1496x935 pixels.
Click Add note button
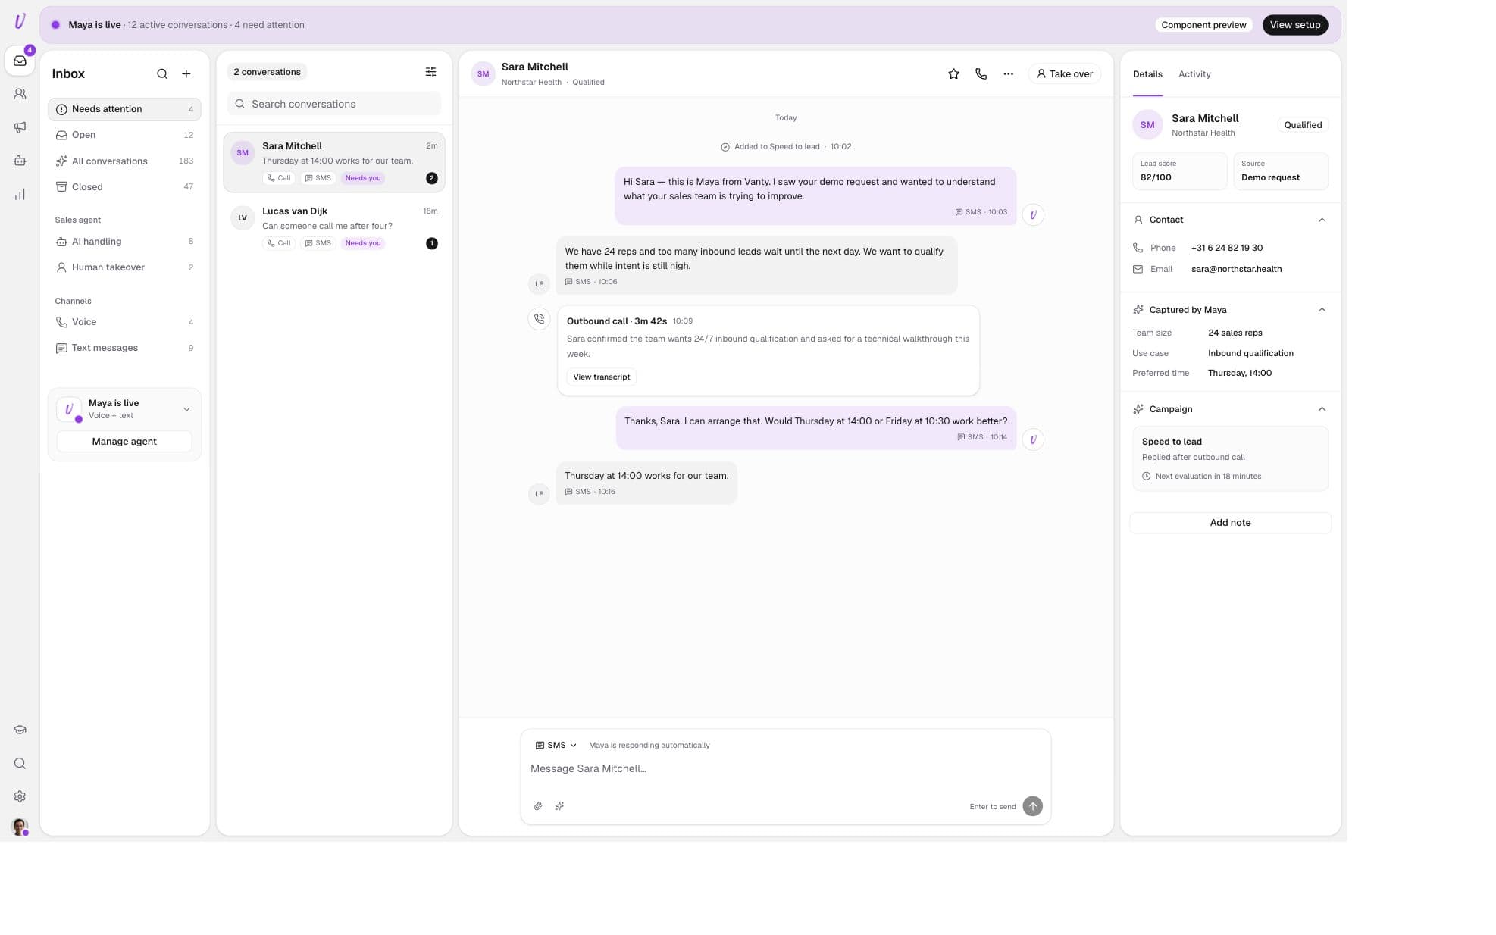tap(1230, 523)
